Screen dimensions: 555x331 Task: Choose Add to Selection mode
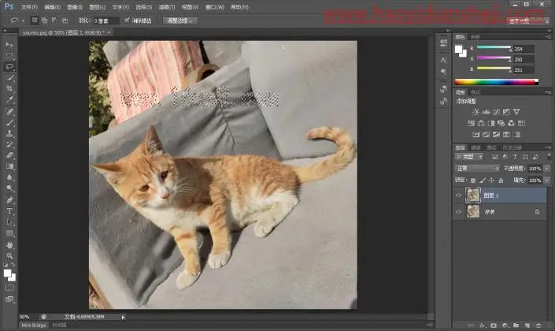pos(44,20)
